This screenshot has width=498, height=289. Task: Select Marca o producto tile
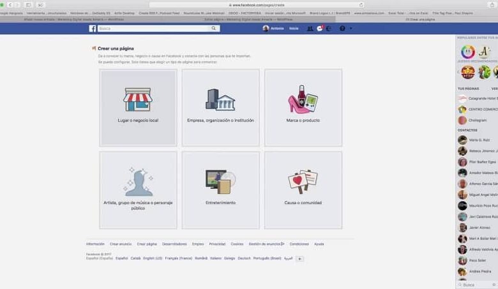tap(303, 108)
